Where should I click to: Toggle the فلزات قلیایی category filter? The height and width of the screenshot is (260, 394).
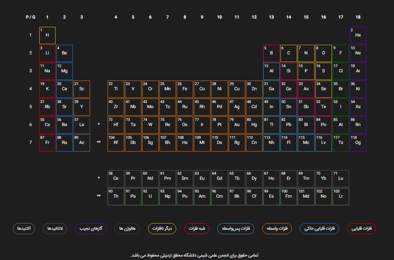[x=361, y=228]
